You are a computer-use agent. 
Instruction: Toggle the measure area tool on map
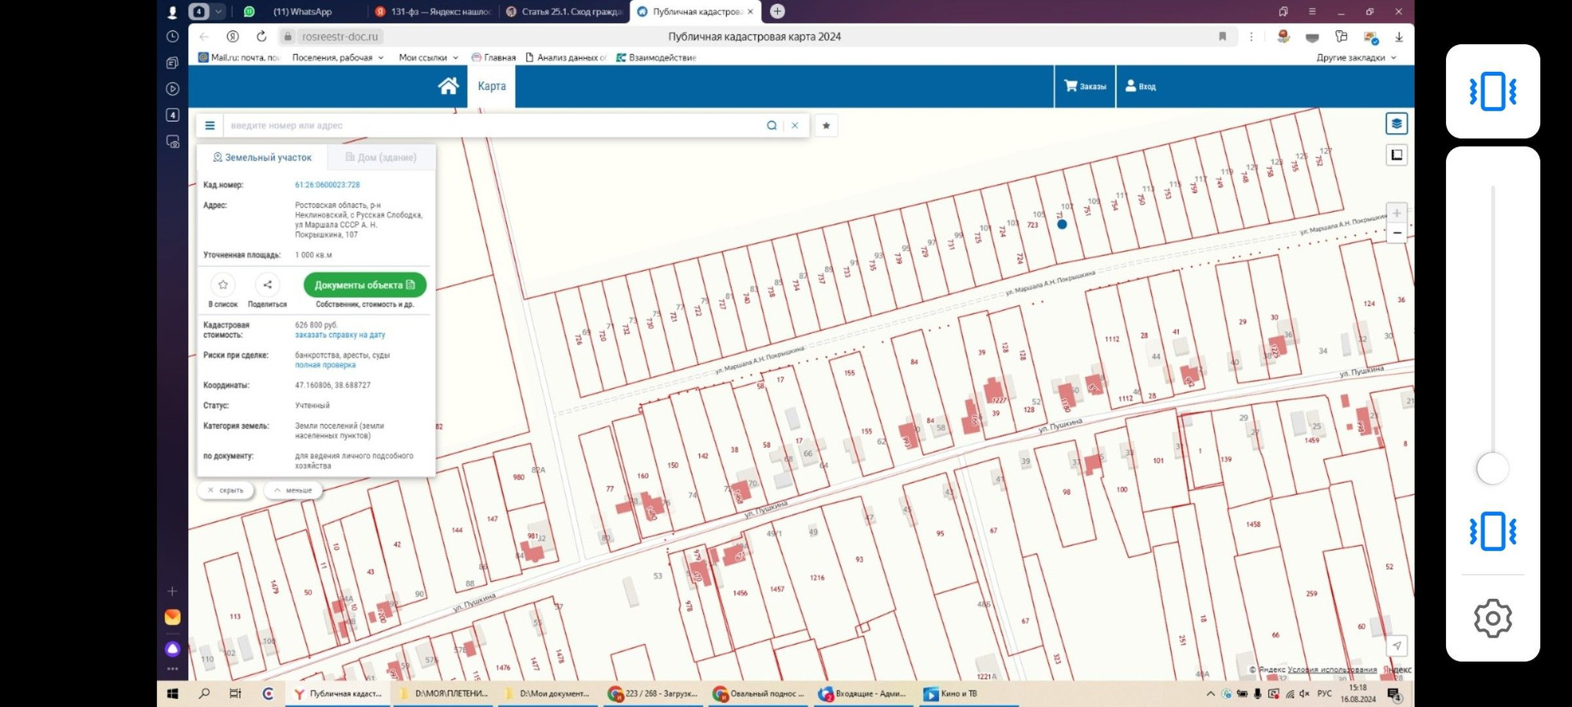click(x=1396, y=155)
